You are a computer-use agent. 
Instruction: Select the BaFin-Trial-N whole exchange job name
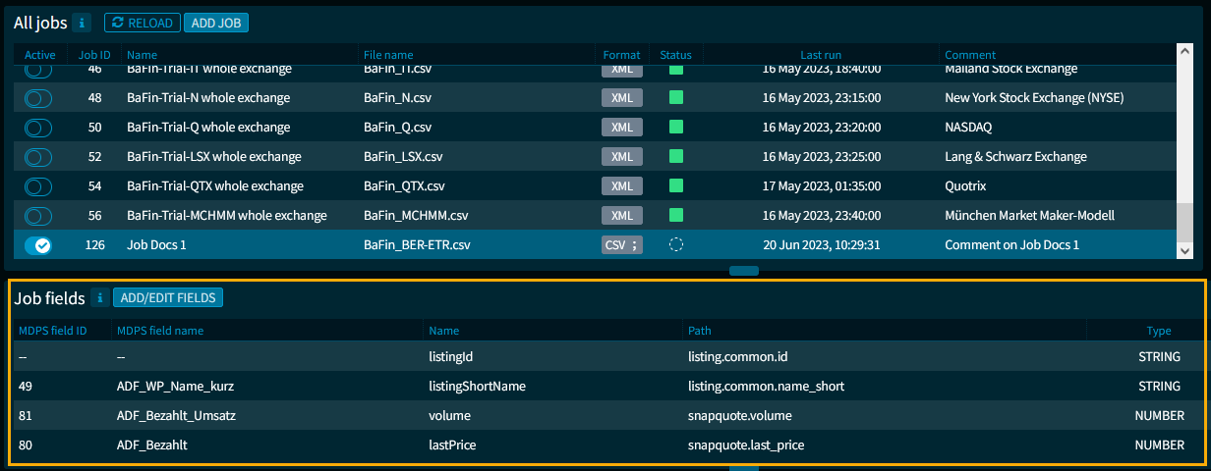(x=208, y=98)
